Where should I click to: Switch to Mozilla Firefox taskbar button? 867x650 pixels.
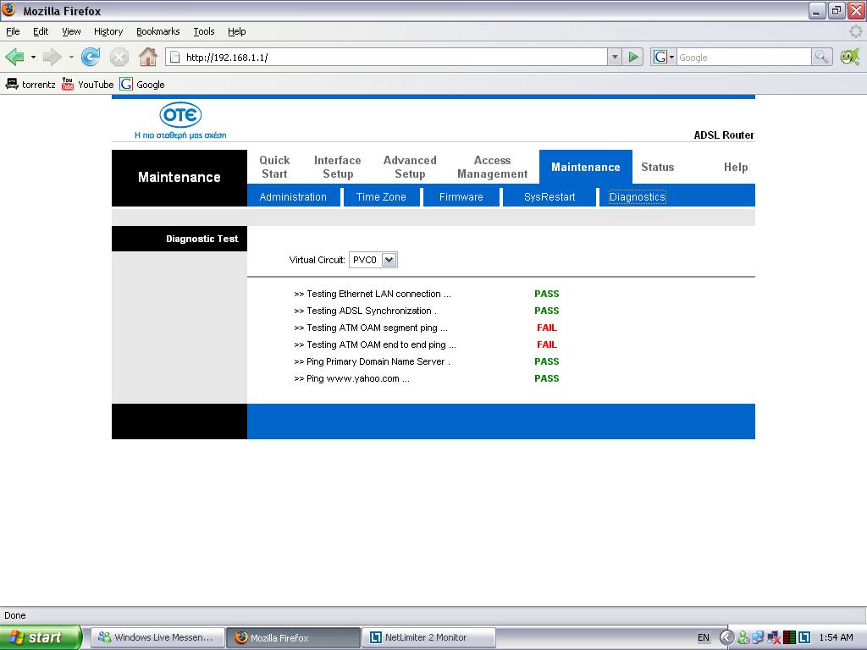pos(293,637)
